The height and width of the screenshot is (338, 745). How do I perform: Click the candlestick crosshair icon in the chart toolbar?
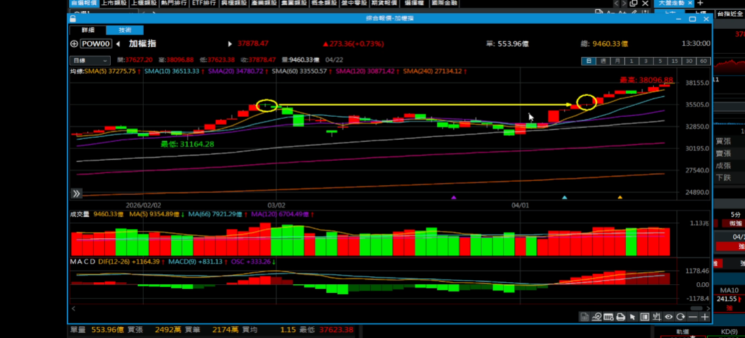[656, 317]
